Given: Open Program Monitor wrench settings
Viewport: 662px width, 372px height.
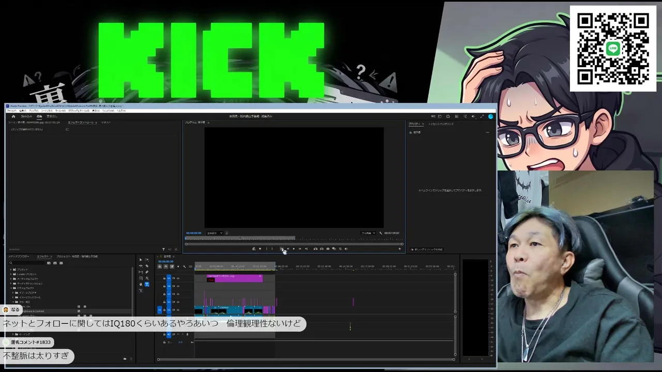Looking at the screenshot, I should (381, 233).
